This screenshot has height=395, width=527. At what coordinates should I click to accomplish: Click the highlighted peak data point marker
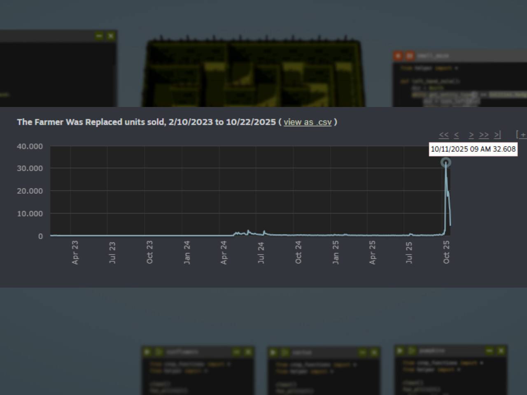pyautogui.click(x=445, y=163)
